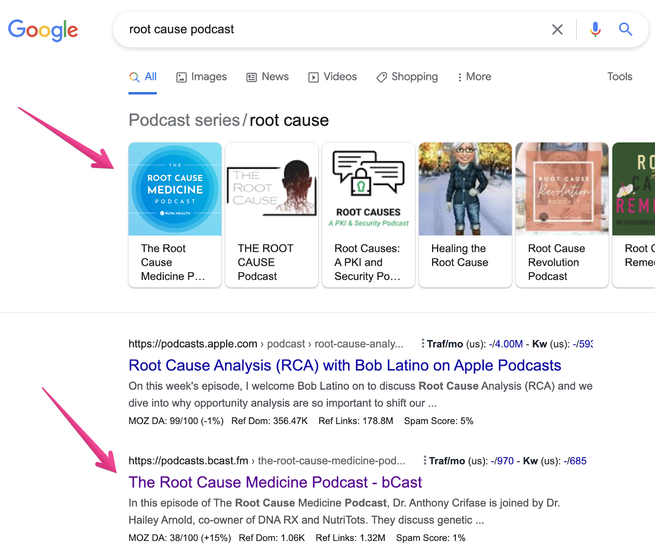
Task: Open Healing the Root Cause cover thumbnail
Action: coord(465,189)
